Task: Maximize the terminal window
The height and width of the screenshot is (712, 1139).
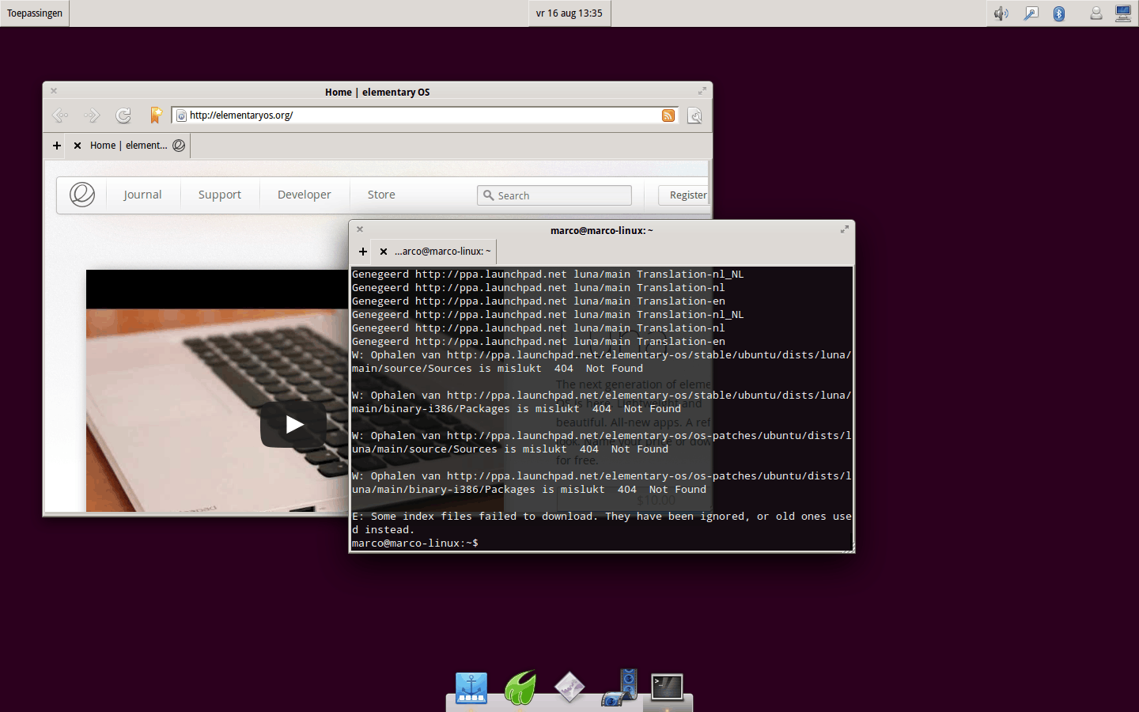Action: coord(844,229)
